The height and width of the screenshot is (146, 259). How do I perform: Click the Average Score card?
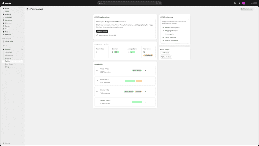(133, 52)
